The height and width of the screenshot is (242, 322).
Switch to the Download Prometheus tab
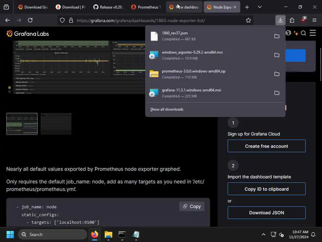(x=71, y=7)
